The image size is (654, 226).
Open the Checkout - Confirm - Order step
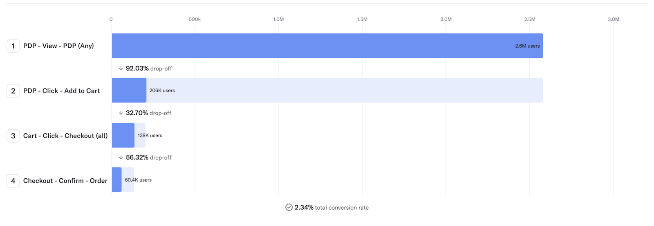click(x=65, y=181)
